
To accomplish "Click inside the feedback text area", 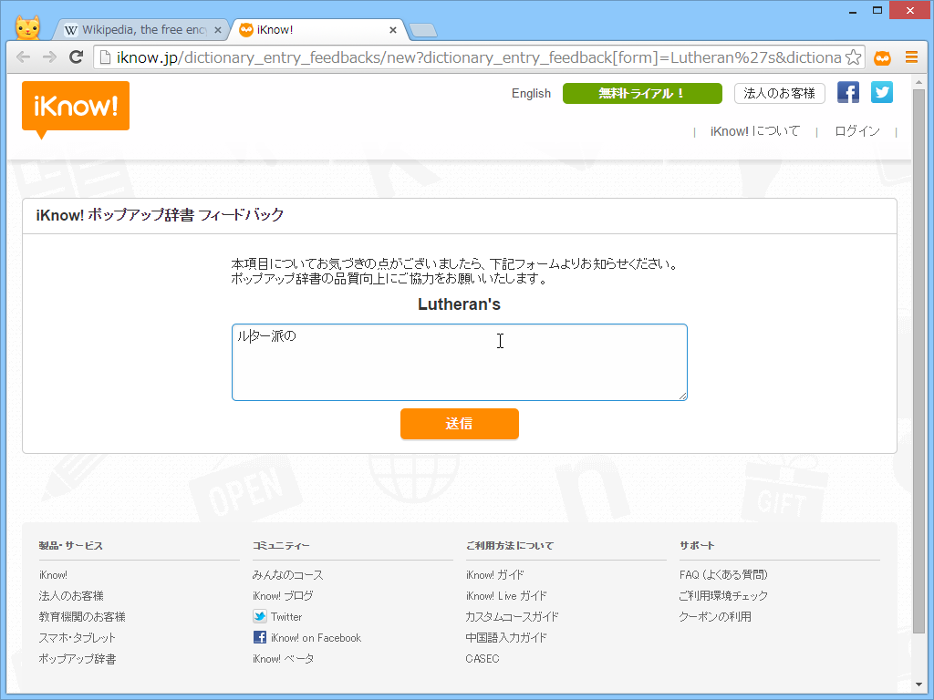I will point(459,361).
